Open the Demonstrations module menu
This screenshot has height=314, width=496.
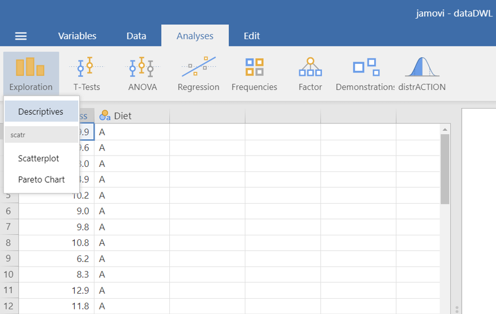coord(365,73)
